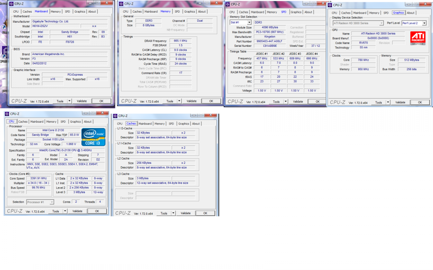Open the Tools dropdown arrow in the Memory window

tap(179, 101)
